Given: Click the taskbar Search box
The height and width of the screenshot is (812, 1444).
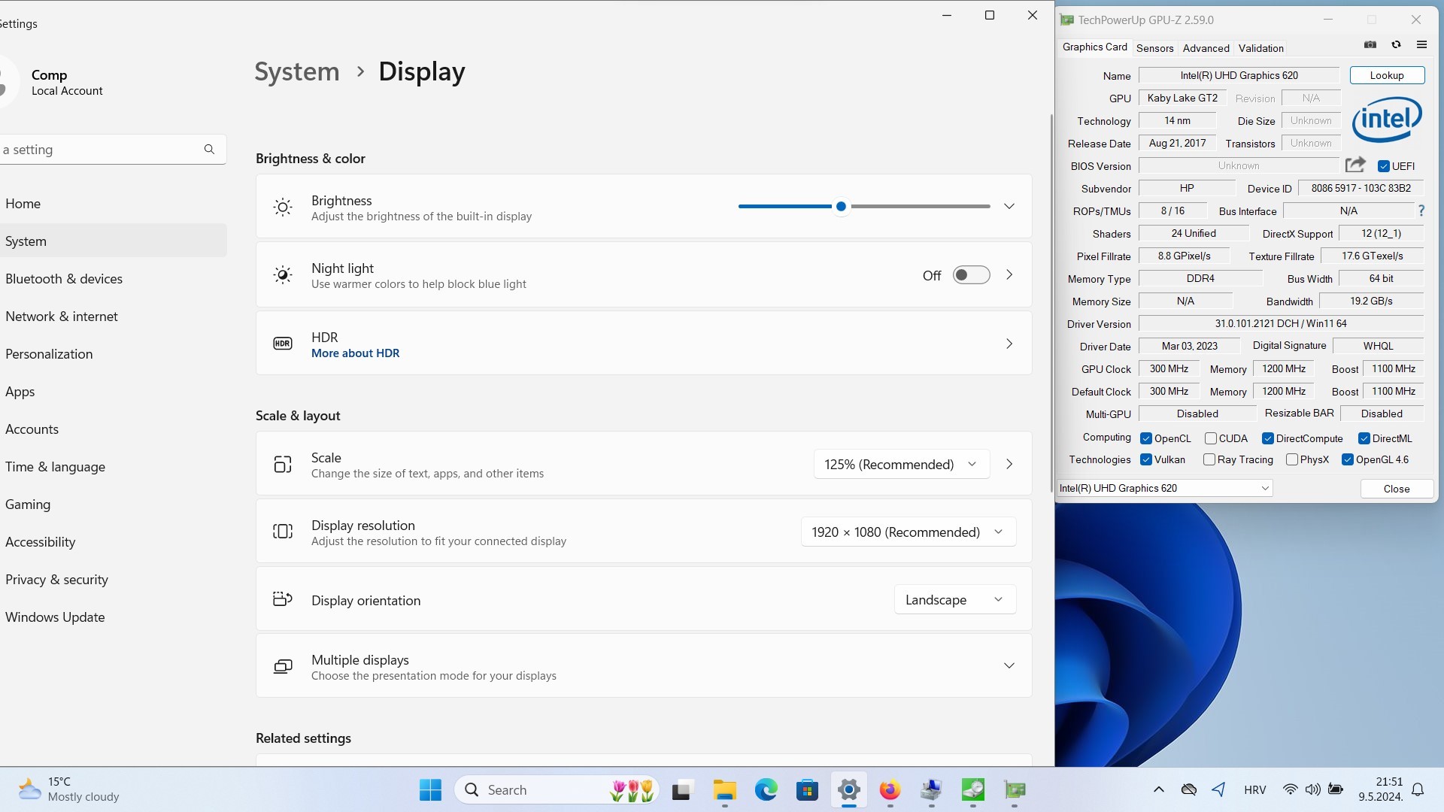Looking at the screenshot, I should [x=557, y=789].
